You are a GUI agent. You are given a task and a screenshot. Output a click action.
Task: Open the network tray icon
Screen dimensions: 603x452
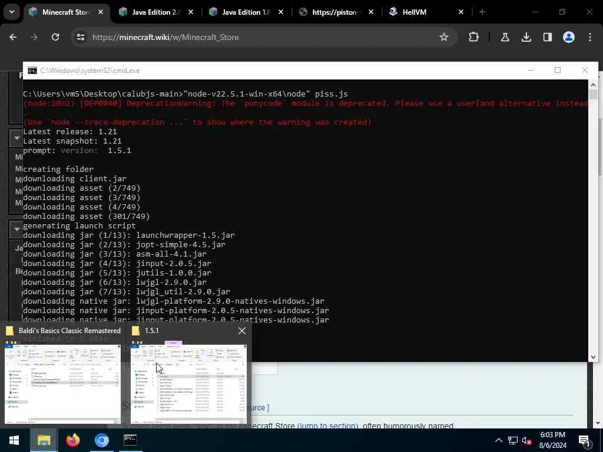(x=513, y=440)
